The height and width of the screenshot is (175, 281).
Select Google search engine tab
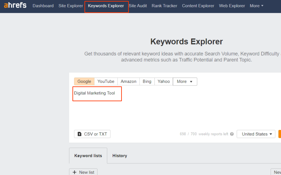(x=84, y=81)
